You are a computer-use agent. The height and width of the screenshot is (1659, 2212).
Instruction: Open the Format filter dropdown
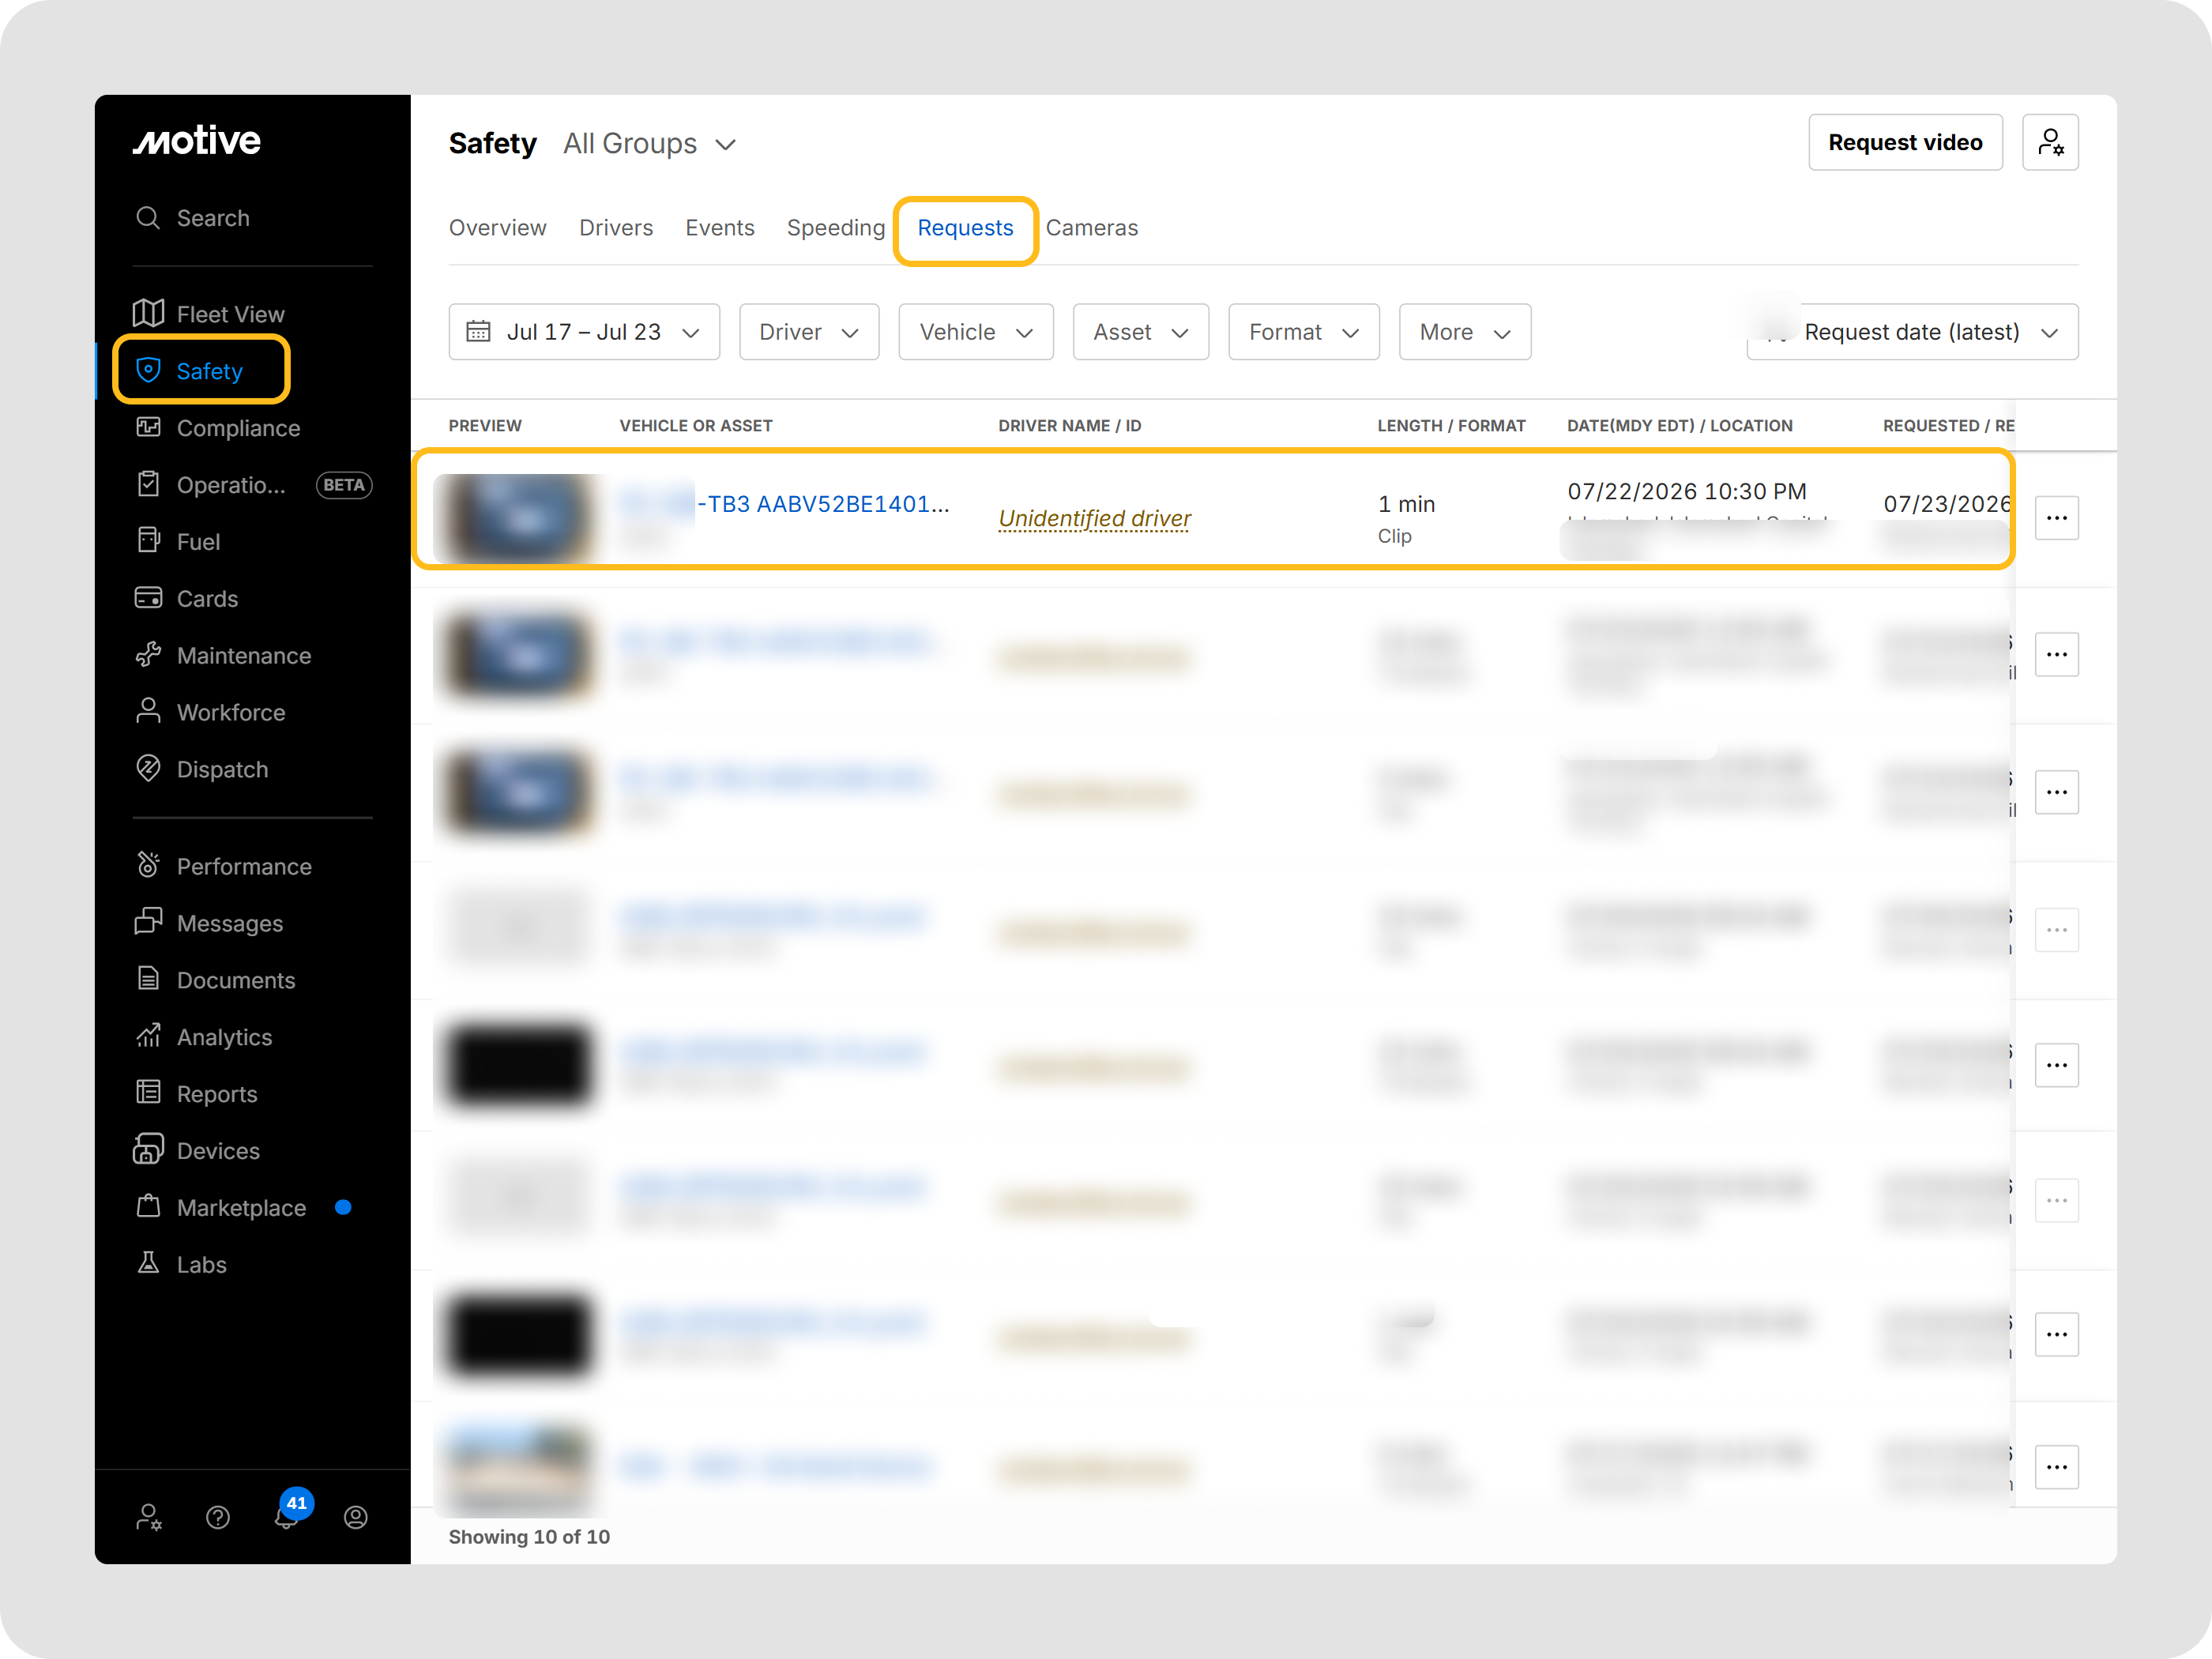pyautogui.click(x=1304, y=332)
